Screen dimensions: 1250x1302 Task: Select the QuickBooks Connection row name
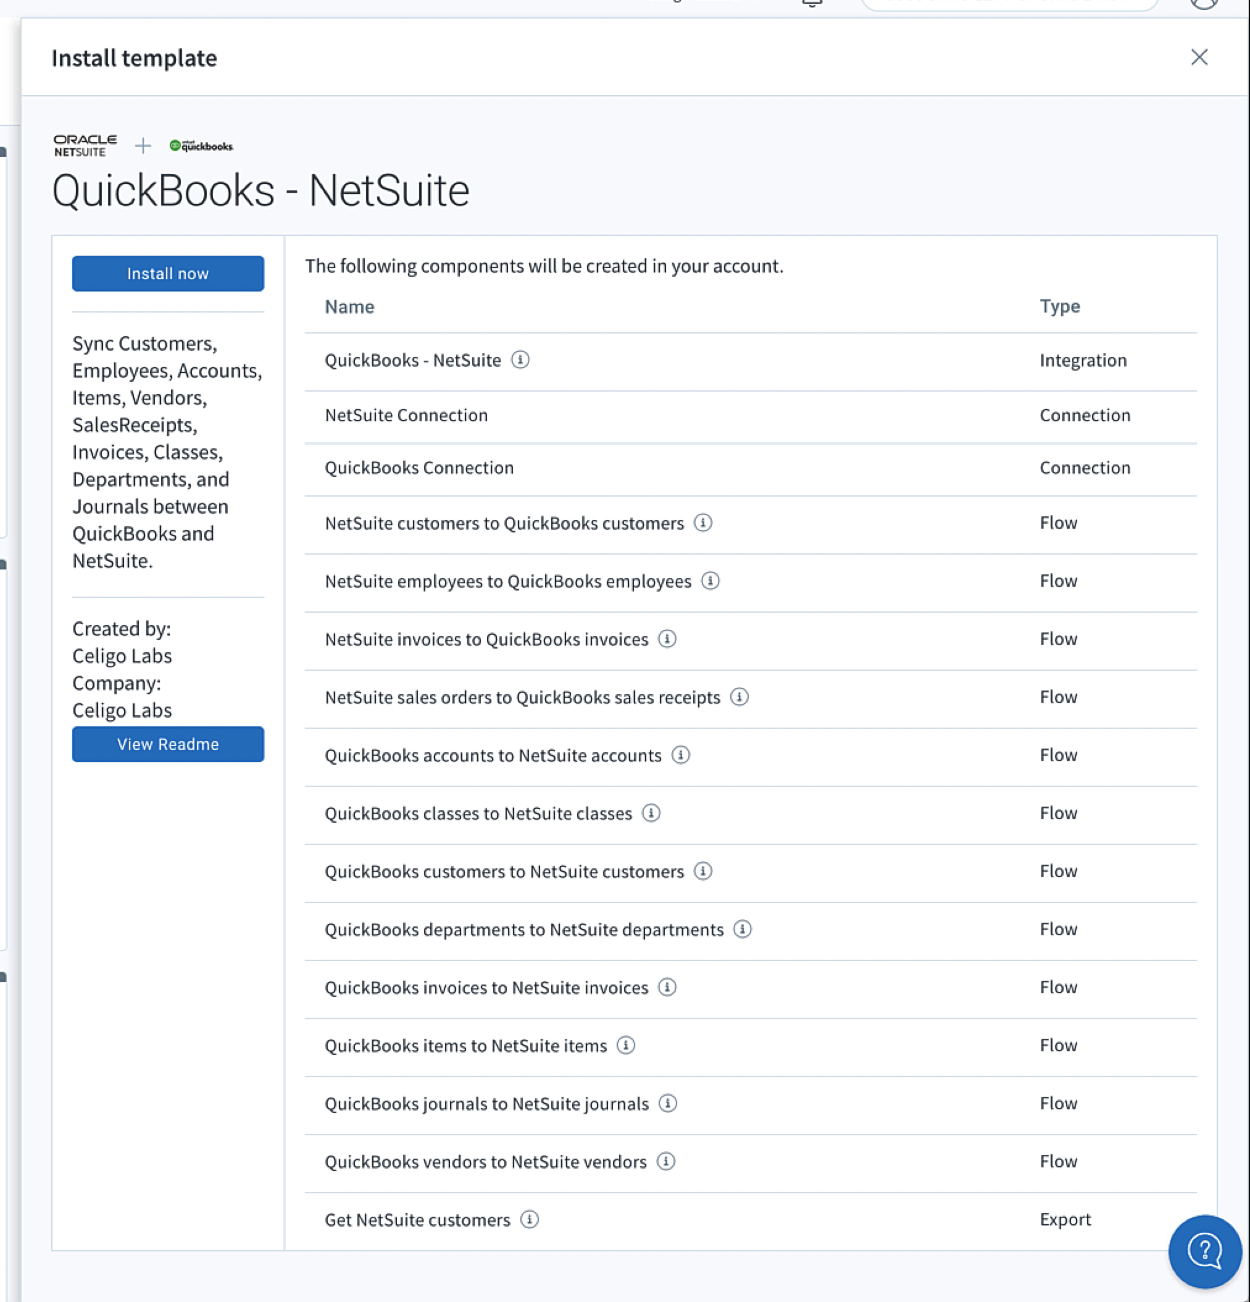point(420,468)
